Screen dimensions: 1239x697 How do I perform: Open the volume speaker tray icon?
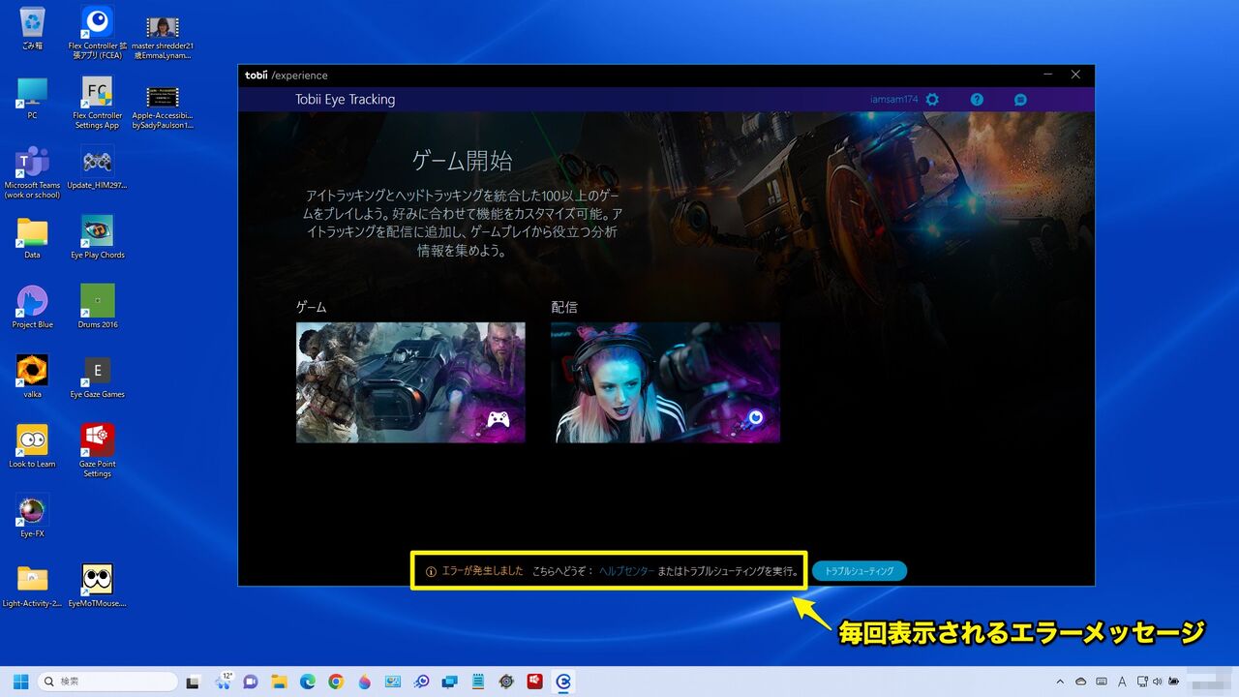1159,682
